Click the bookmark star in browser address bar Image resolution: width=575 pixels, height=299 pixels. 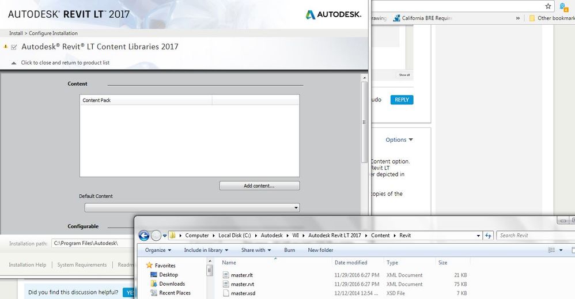(548, 6)
